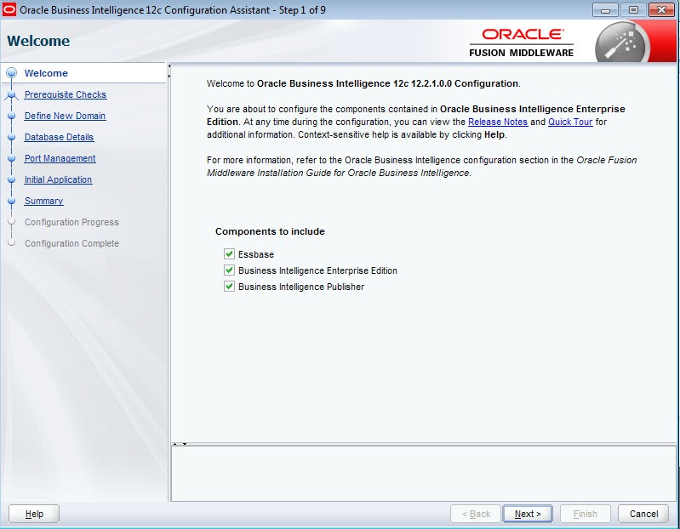Click the disabled Back button
The height and width of the screenshot is (529, 680).
point(476,514)
